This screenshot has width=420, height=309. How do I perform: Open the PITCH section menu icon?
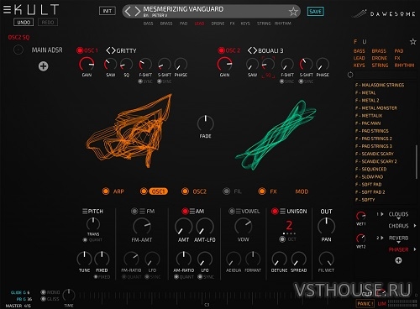tap(85, 211)
